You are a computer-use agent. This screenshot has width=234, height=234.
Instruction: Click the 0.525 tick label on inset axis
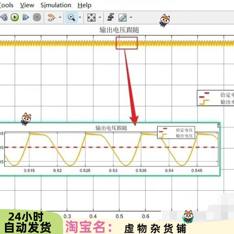85,170
